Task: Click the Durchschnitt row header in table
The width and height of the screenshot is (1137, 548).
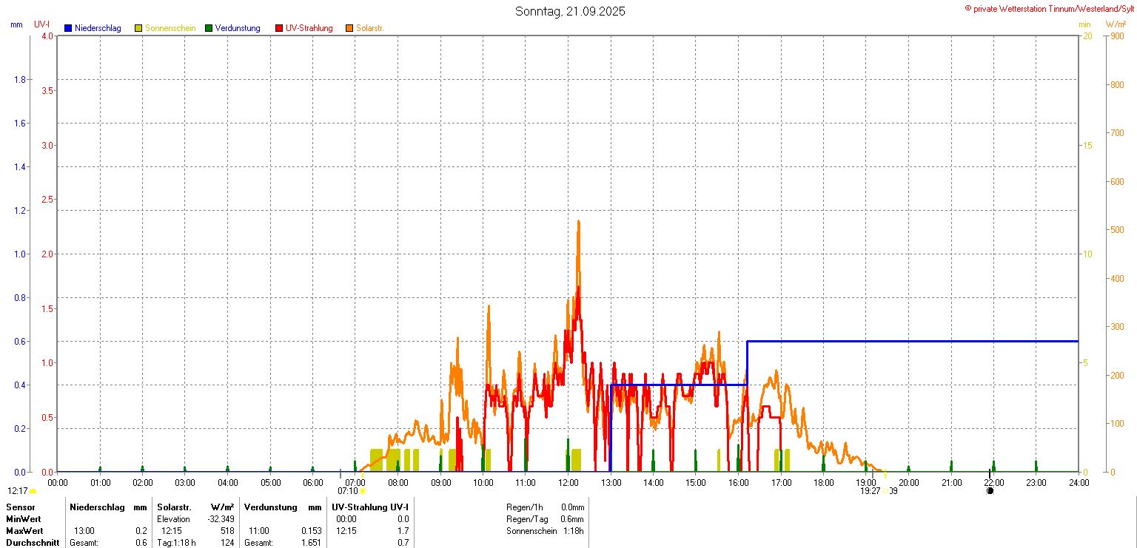Action: tap(33, 543)
